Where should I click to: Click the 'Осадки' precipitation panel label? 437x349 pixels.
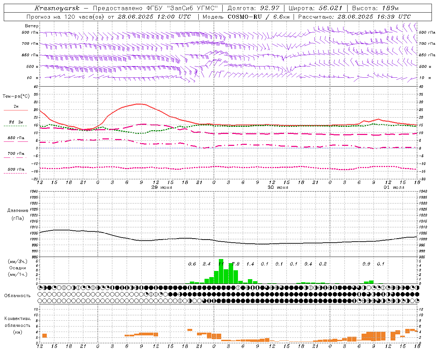click(18, 268)
